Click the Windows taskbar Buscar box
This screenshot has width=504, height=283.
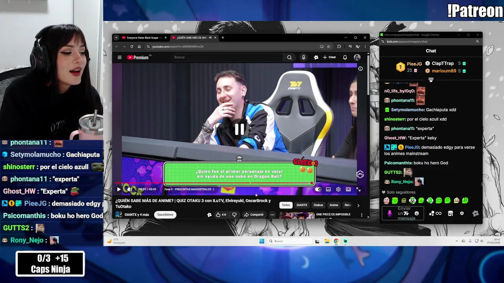290,241
